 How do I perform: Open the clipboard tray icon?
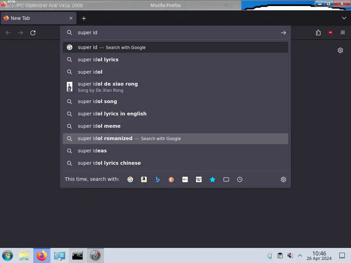pyautogui.click(x=280, y=255)
